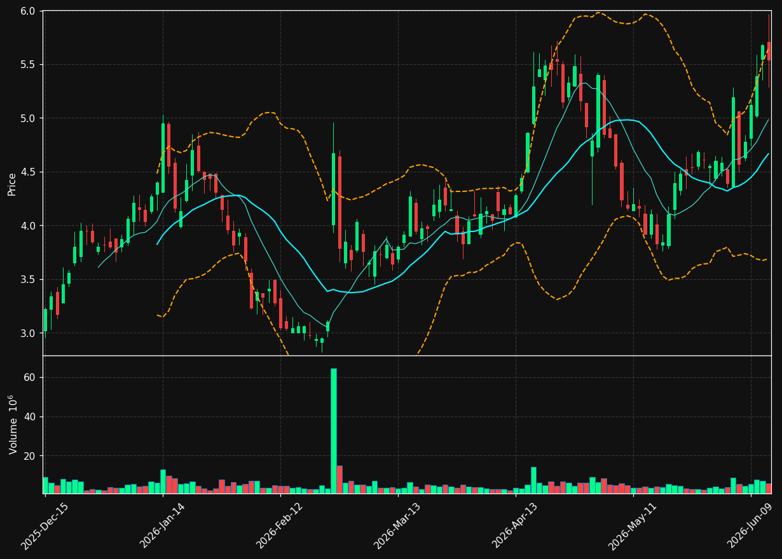Click the 5.5 price tick label
Image resolution: width=782 pixels, height=559 pixels.
point(28,65)
